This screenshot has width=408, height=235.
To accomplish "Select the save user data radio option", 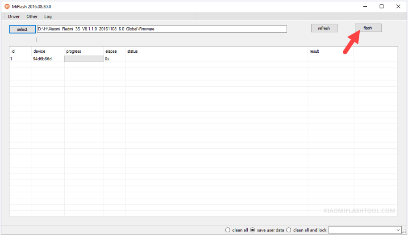I will click(267, 230).
